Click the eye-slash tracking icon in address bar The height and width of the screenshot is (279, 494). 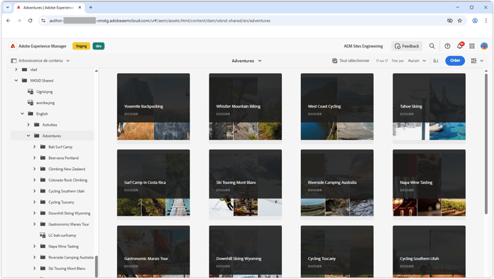tap(450, 20)
